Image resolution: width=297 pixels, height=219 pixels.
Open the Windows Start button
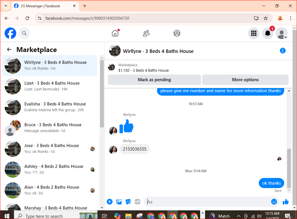click(x=7, y=216)
